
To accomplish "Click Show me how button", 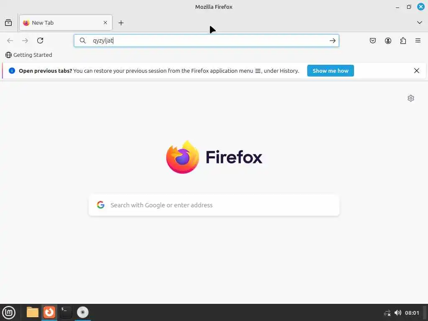I will [x=330, y=71].
